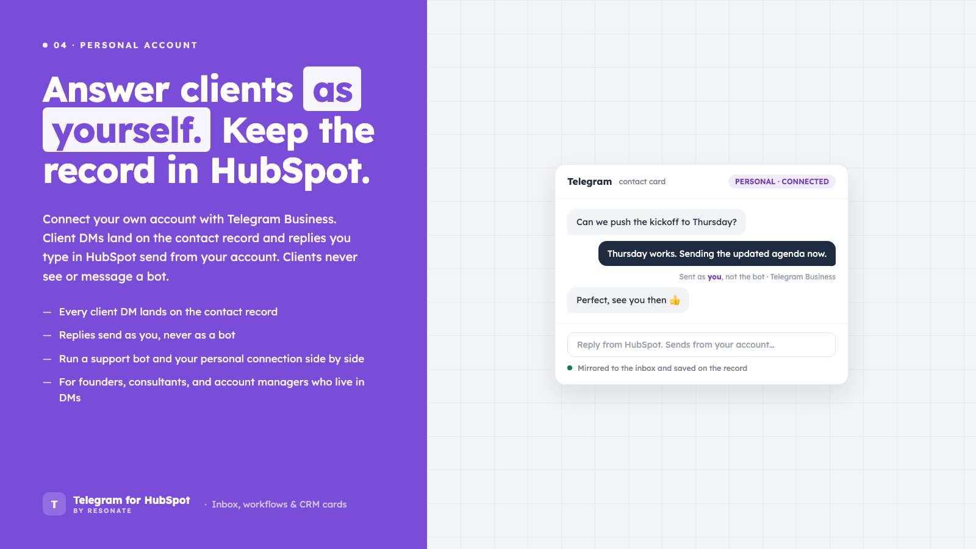Click the 'Telegram' card title
976x549 pixels.
[x=589, y=182]
